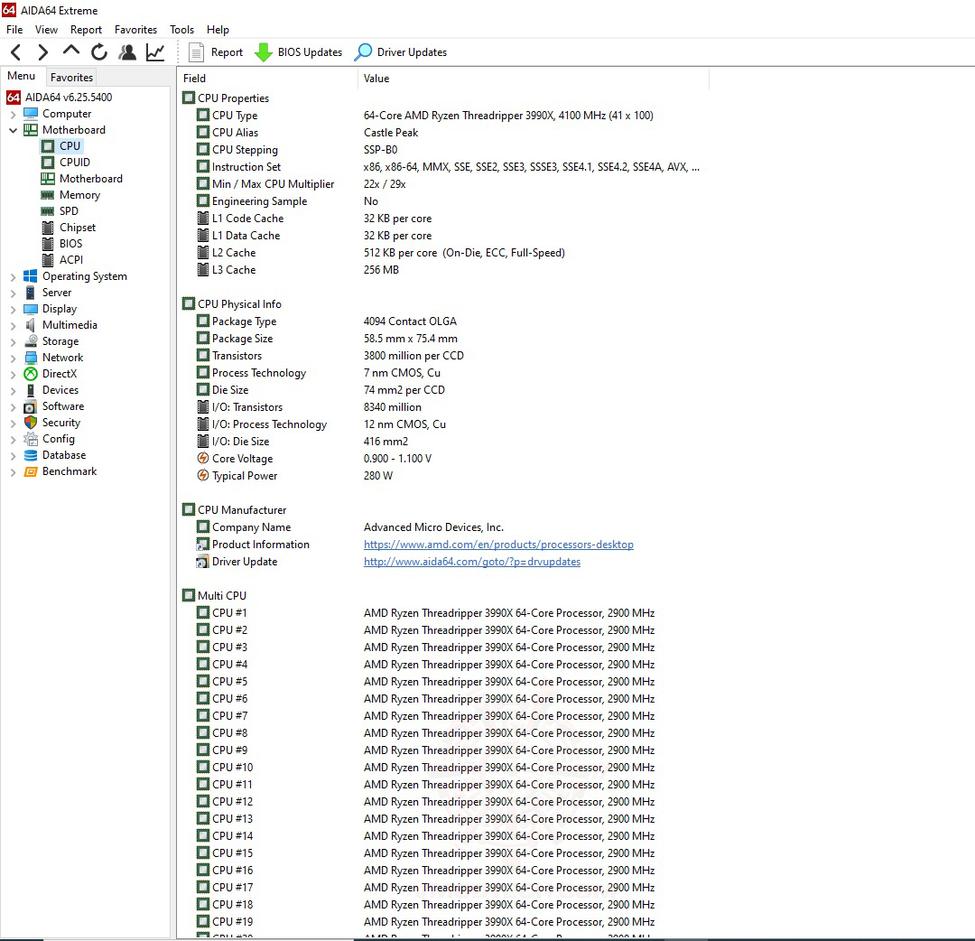Viewport: 975px width, 941px height.
Task: Expand the Server tree node
Action: 13,293
